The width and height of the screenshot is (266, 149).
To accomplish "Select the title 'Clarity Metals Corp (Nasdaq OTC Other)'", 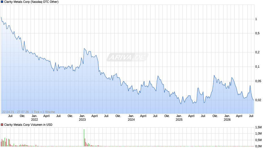I will pyautogui.click(x=31, y=2).
